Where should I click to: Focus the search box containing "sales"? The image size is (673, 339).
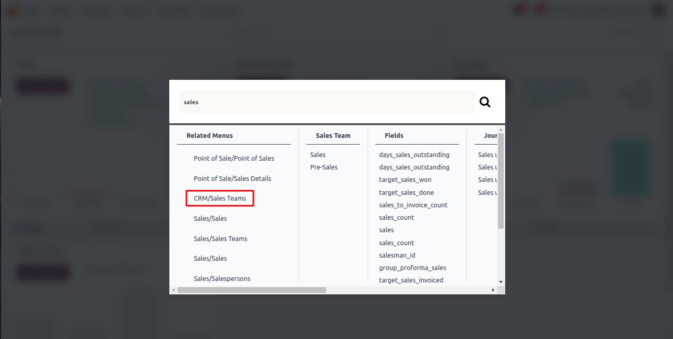pos(327,102)
